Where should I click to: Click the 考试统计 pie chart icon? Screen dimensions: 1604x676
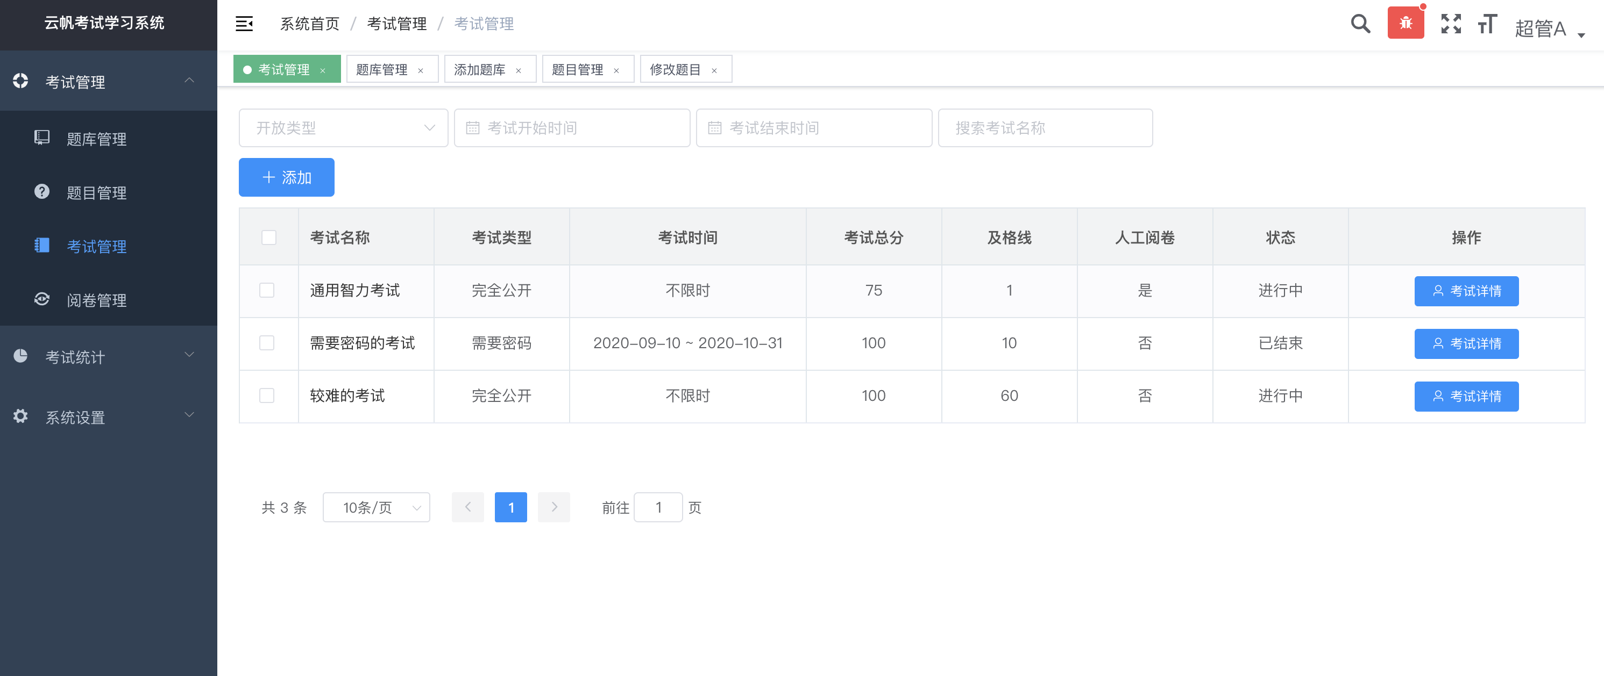[20, 356]
